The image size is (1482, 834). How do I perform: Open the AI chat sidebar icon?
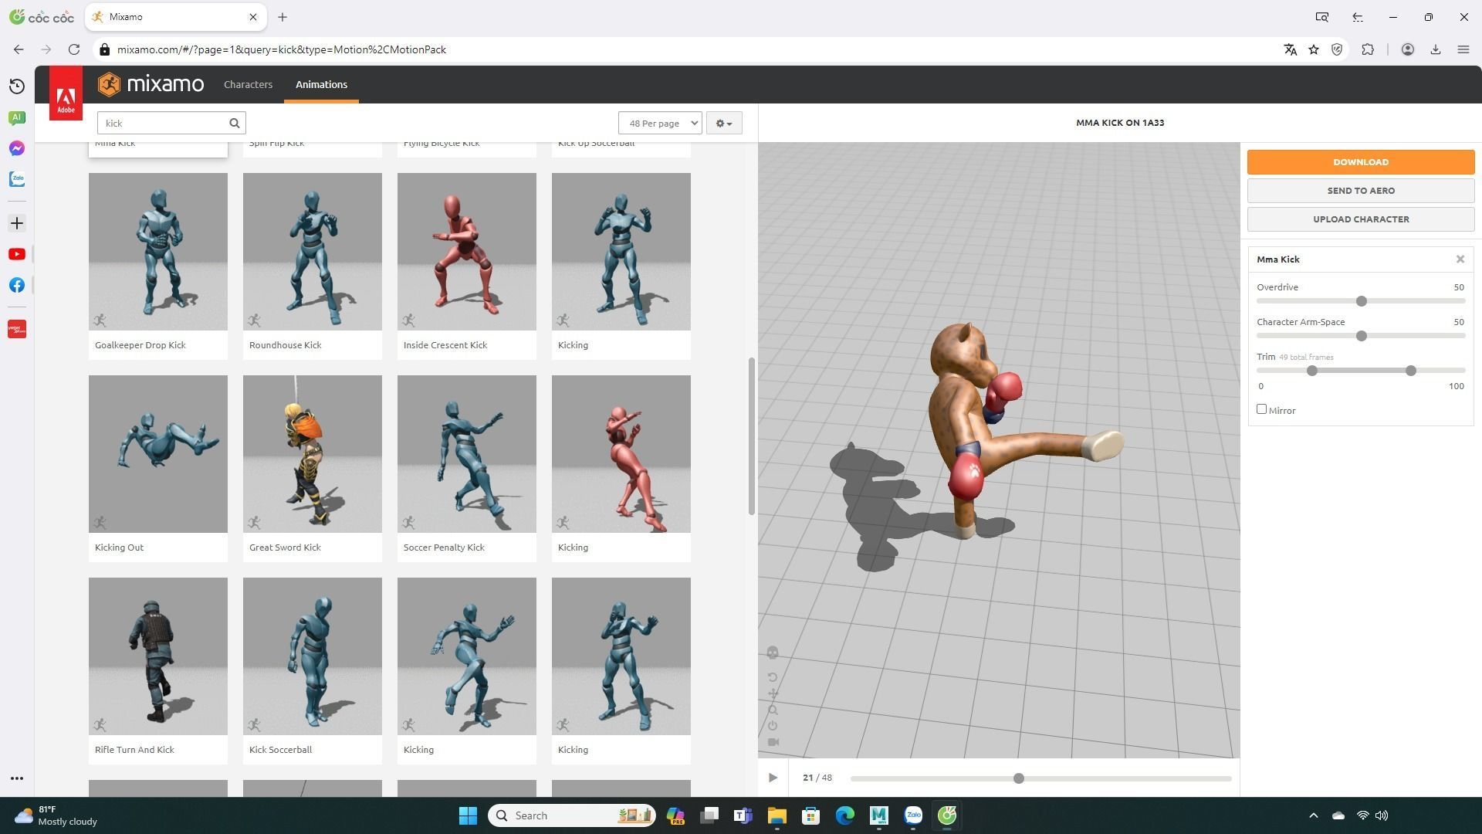coord(17,117)
